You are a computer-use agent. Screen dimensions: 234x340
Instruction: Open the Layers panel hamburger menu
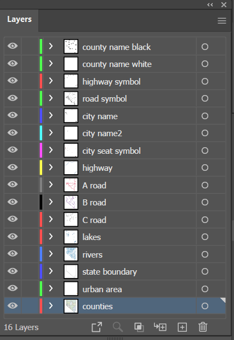click(222, 21)
